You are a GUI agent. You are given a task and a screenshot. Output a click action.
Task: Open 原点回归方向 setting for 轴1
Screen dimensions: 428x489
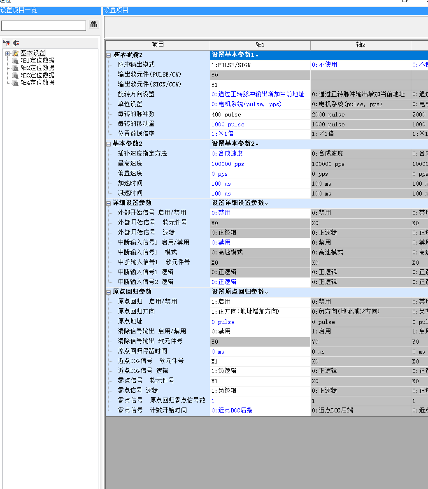pyautogui.click(x=260, y=312)
